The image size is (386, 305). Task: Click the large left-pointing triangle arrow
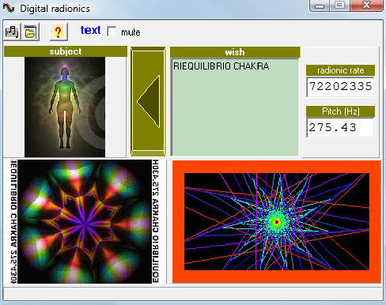click(148, 102)
